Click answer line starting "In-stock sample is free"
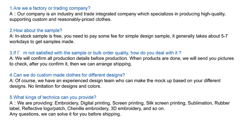Screen dimensions: 243x130 coord(118,36)
